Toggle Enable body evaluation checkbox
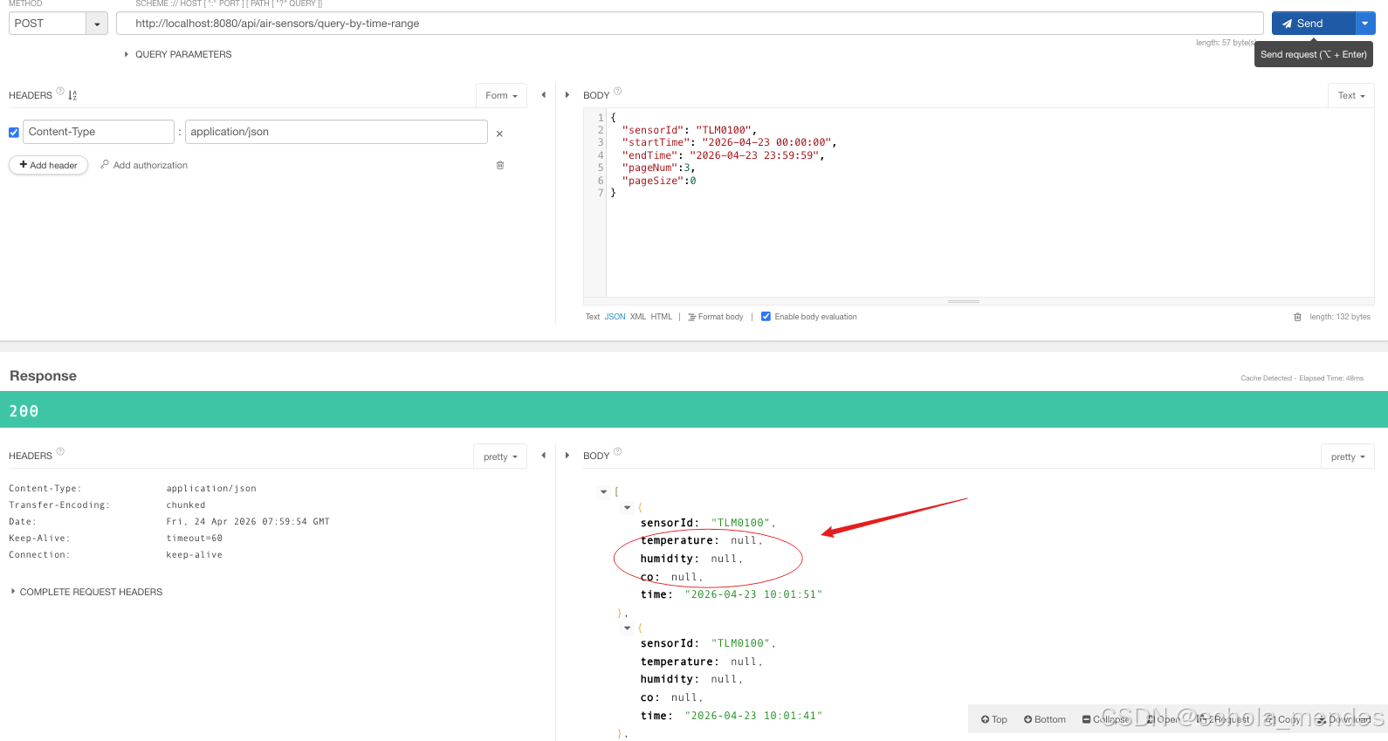The width and height of the screenshot is (1388, 741). [766, 317]
